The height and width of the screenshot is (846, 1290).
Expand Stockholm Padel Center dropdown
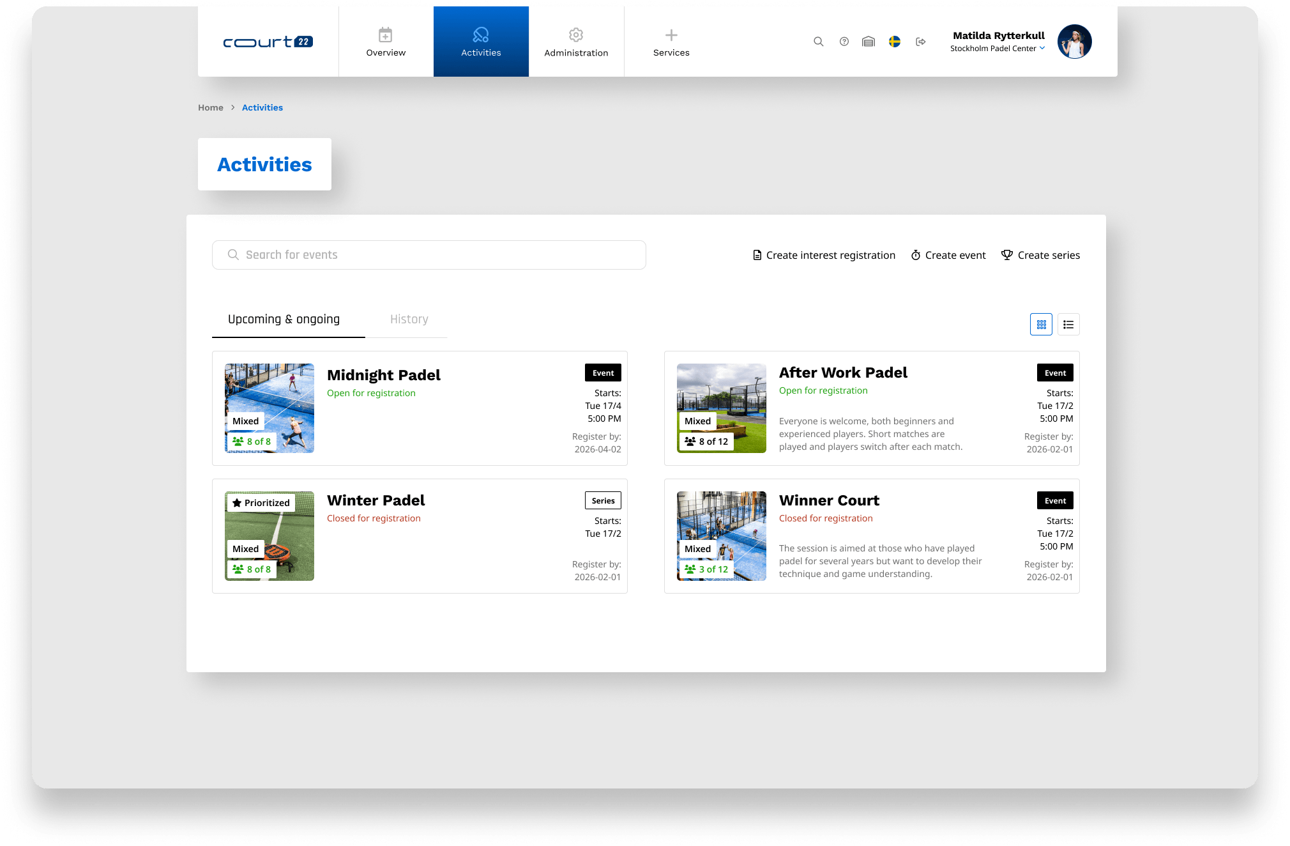(x=998, y=49)
